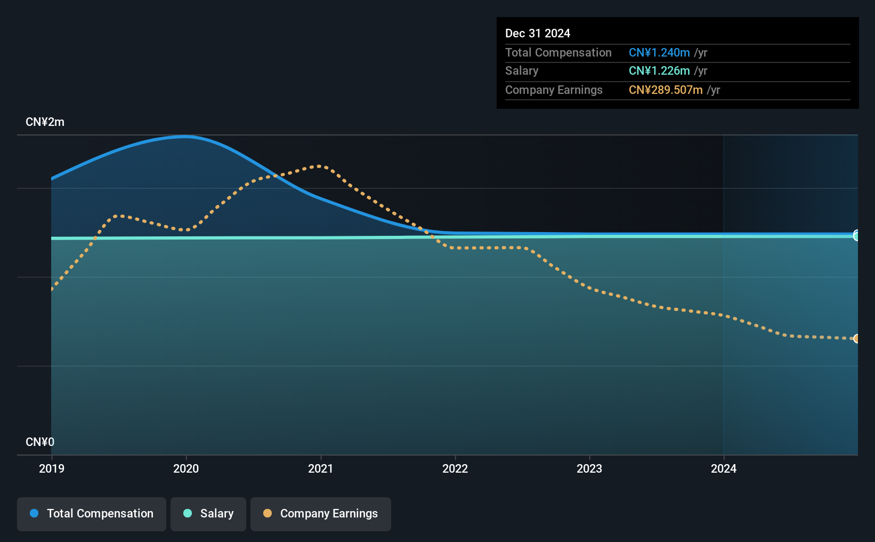875x542 pixels.
Task: Select the 2021 x-axis label
Action: tap(321, 468)
